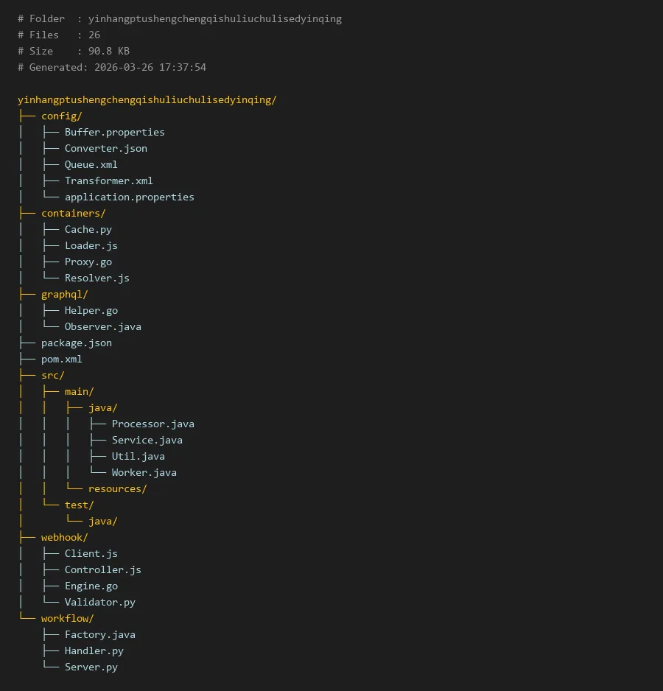The height and width of the screenshot is (691, 663).
Task: Select application.properties file
Action: pyautogui.click(x=129, y=197)
